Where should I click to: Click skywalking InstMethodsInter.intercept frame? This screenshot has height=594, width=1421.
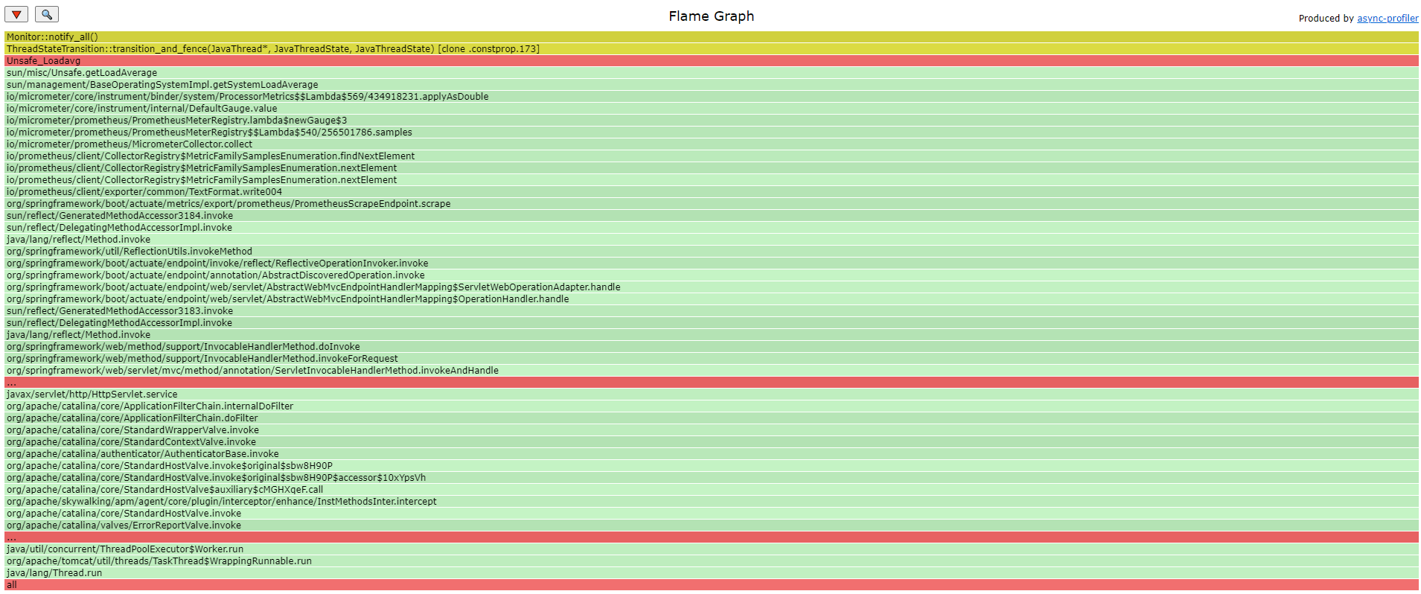point(711,502)
